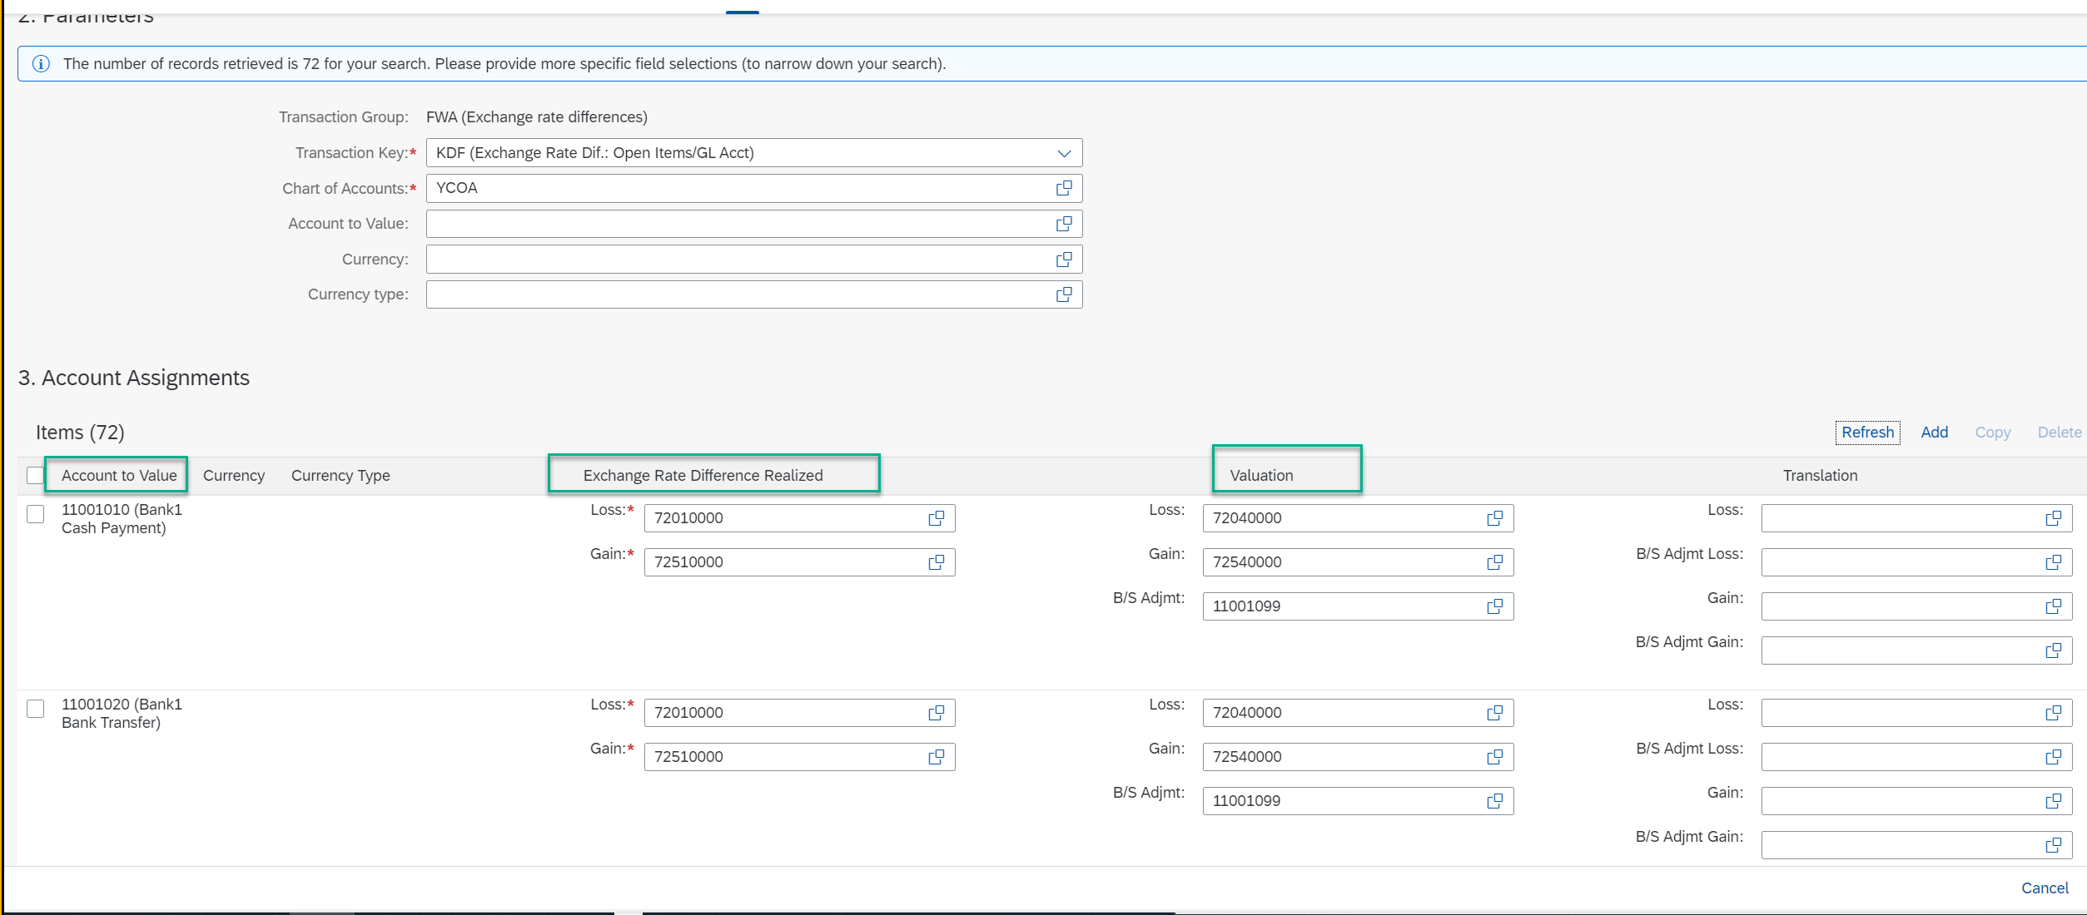Select the 11001020 Bank1 Bank Transfer row
Viewport: 2087px width, 915px height.
(35, 709)
